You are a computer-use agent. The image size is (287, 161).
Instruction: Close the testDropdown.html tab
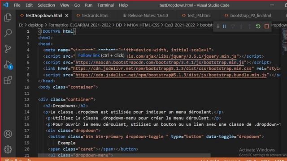(x=67, y=16)
